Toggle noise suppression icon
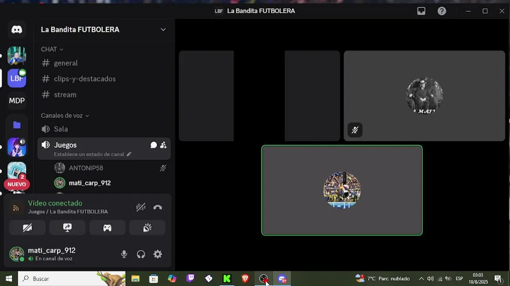The image size is (510, 286). point(141,207)
